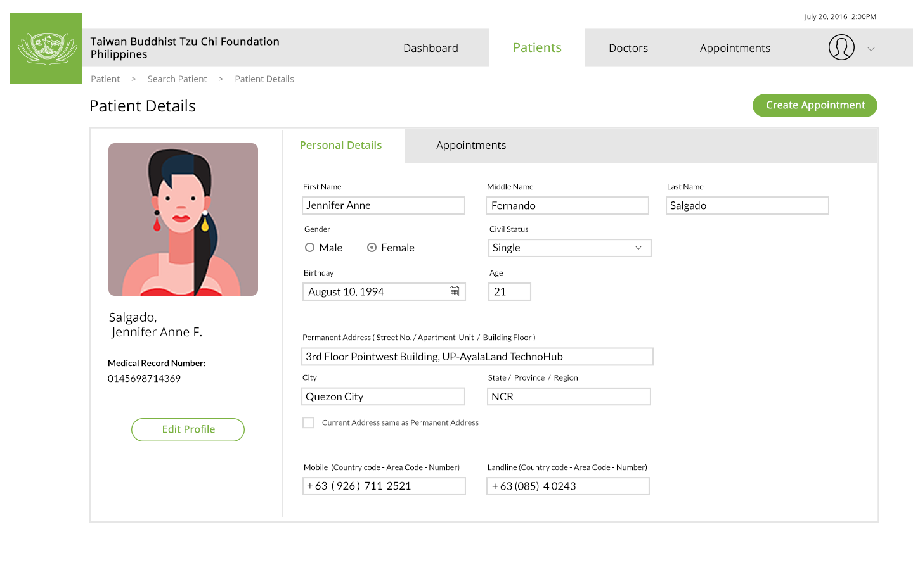Expand the user account menu chevron
The width and height of the screenshot is (913, 570).
pos(871,49)
